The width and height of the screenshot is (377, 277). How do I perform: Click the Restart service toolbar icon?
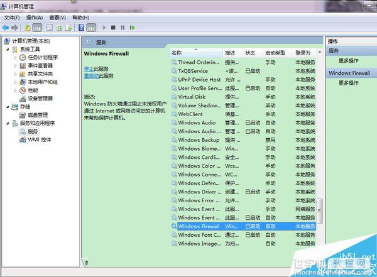[132, 28]
